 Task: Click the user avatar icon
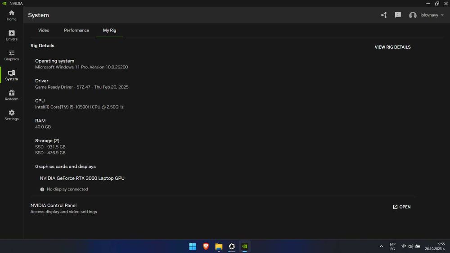[x=413, y=15]
